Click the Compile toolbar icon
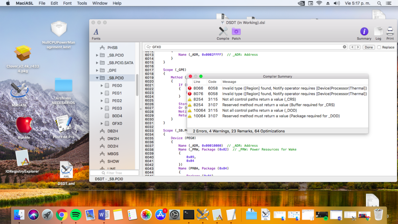 [x=223, y=32]
